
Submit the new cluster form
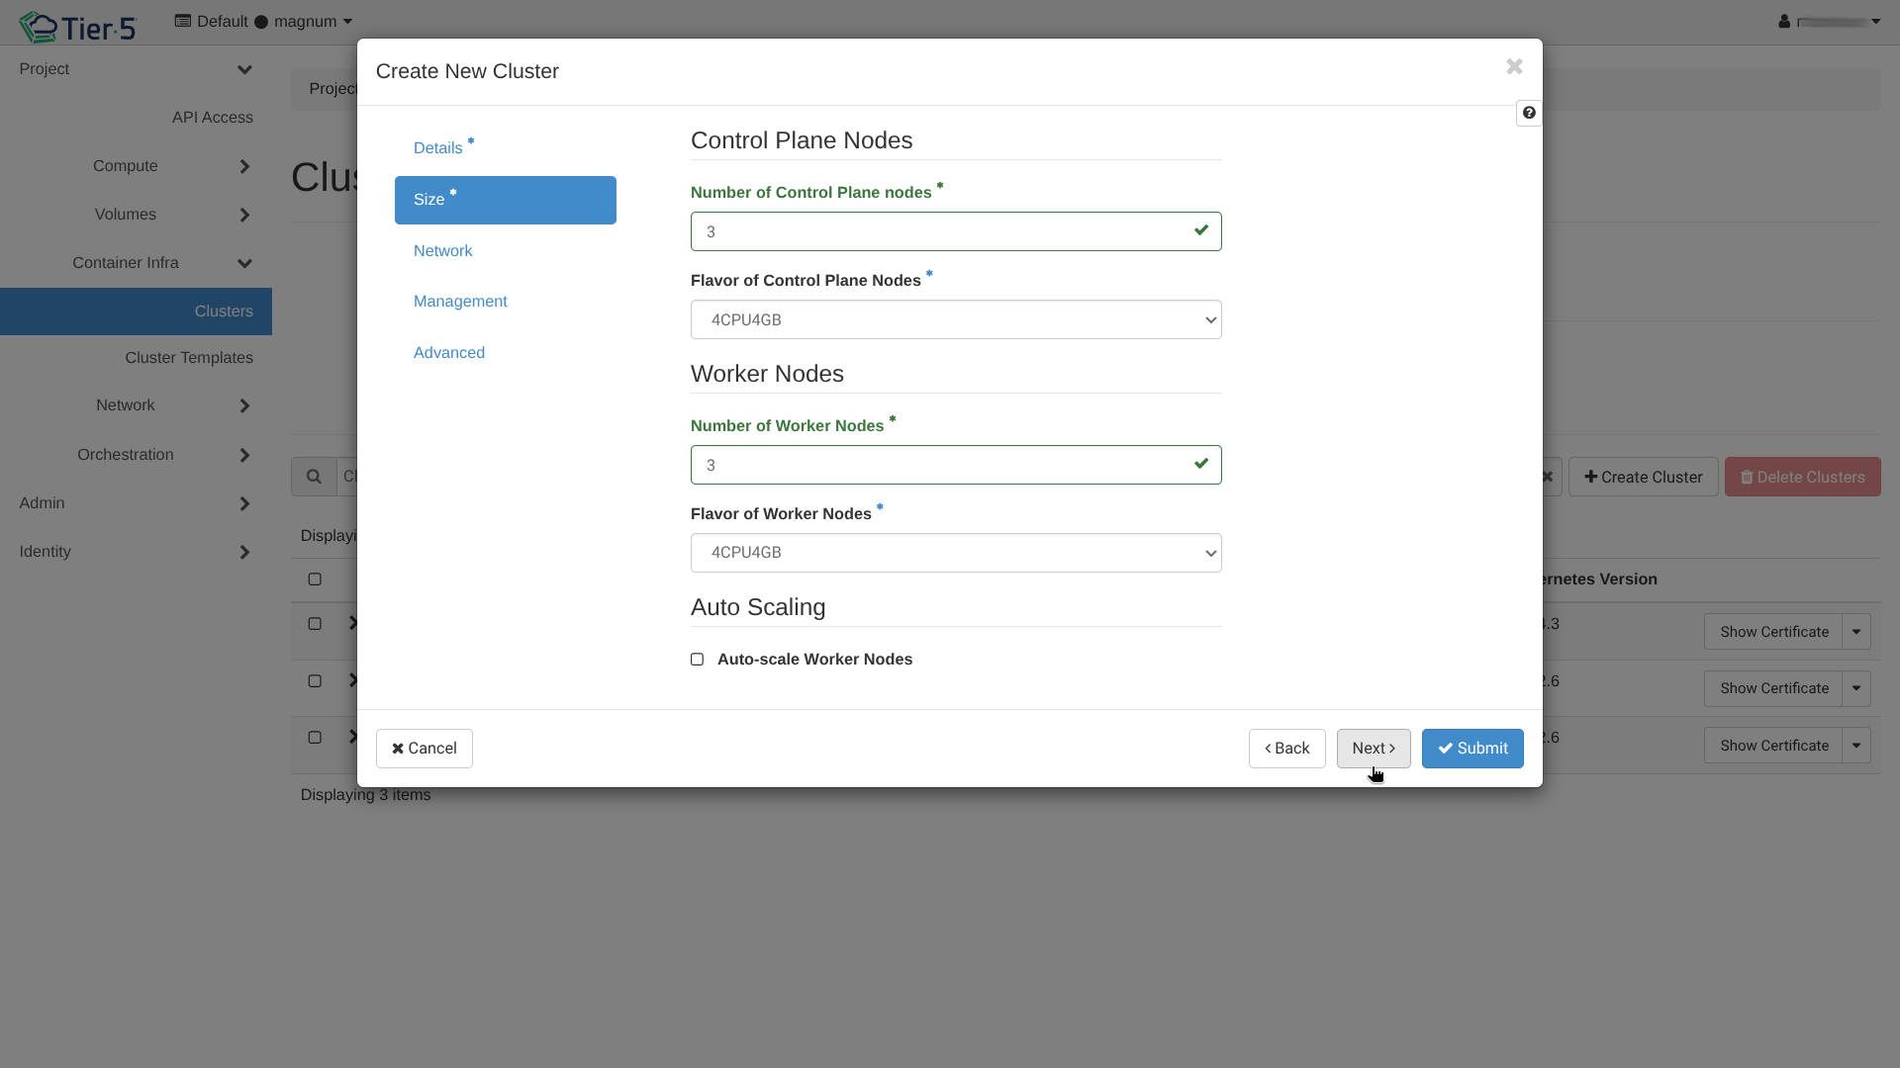pos(1472,749)
